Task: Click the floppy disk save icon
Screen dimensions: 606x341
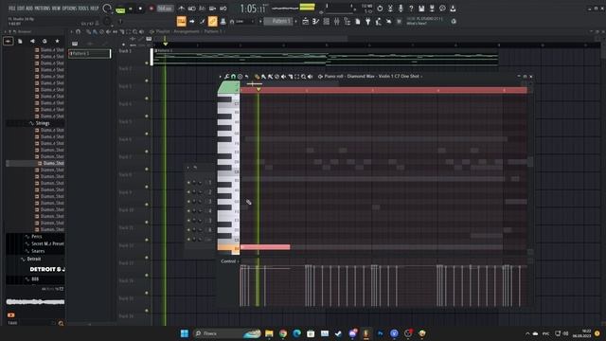Action: (421, 9)
